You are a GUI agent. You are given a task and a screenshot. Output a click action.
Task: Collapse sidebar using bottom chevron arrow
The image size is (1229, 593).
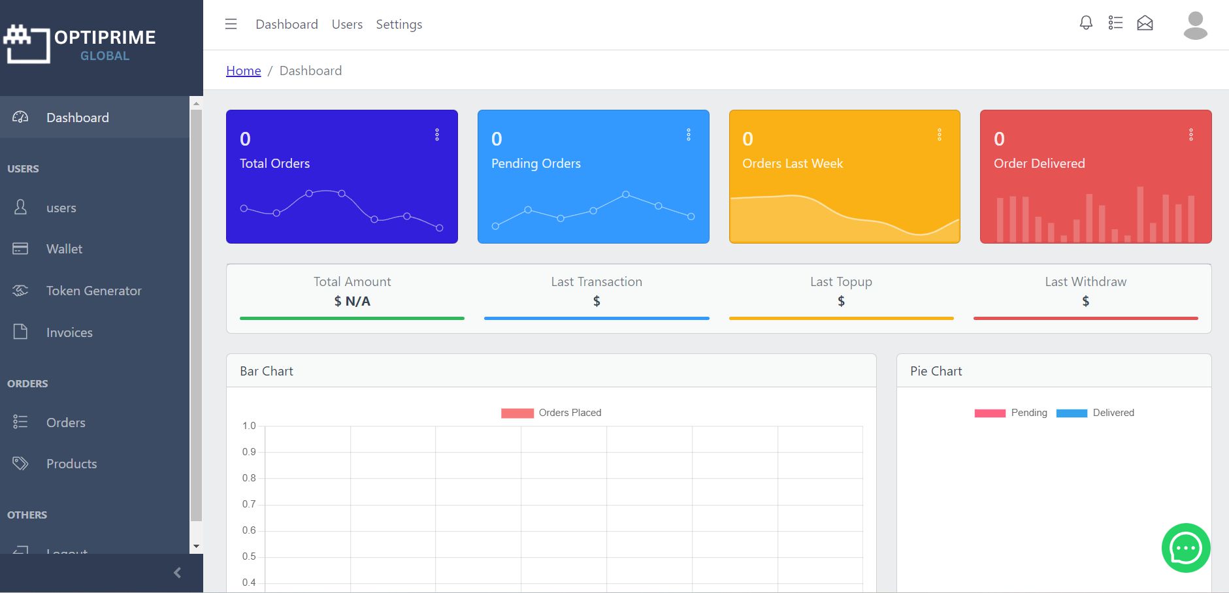pos(177,573)
